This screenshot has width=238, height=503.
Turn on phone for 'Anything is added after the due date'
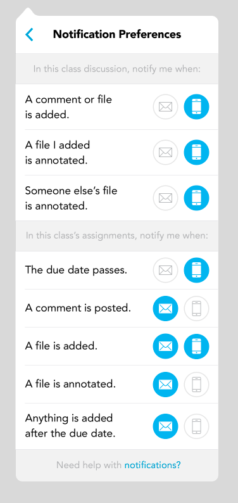pos(196,426)
